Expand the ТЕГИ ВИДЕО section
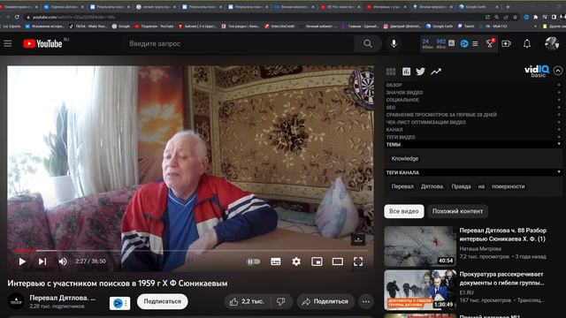 [473, 138]
